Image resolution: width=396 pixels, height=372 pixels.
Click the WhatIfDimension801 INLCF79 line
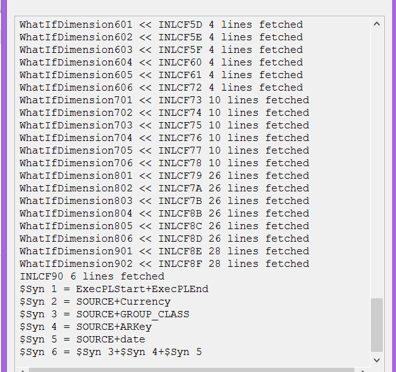[164, 176]
